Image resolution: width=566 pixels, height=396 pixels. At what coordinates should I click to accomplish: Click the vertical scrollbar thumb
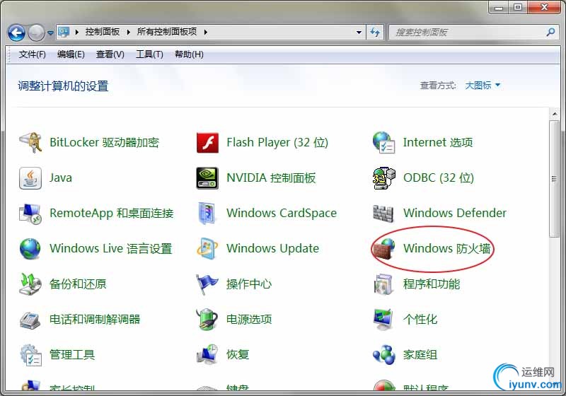[555, 179]
